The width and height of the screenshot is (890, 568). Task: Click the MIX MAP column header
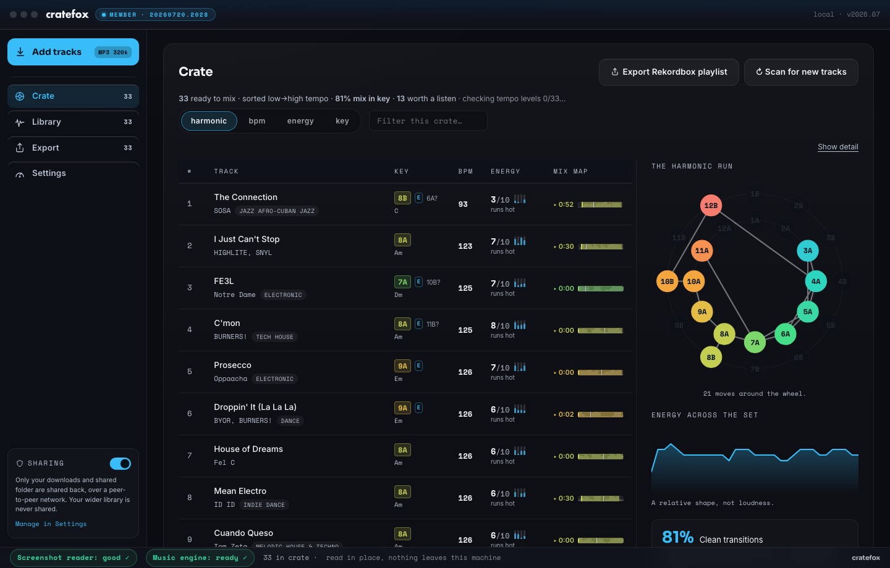[x=570, y=172]
